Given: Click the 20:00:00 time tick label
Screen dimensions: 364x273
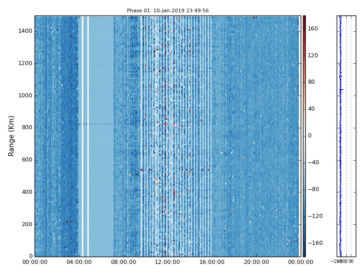Looking at the screenshot, I should pos(256,263).
